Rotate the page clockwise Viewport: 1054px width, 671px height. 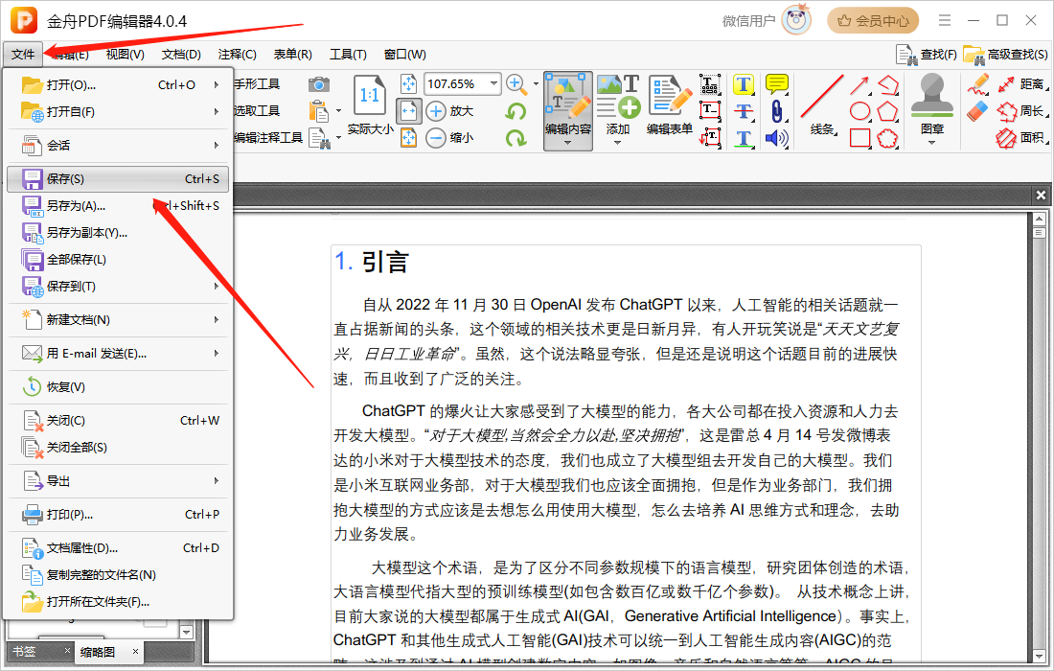(x=516, y=138)
